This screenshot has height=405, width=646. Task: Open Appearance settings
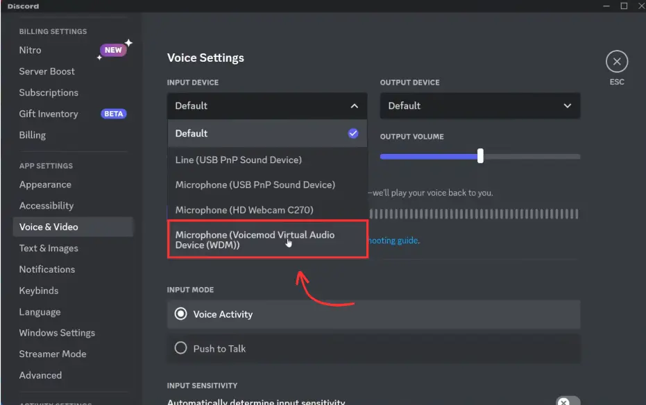pyautogui.click(x=45, y=184)
